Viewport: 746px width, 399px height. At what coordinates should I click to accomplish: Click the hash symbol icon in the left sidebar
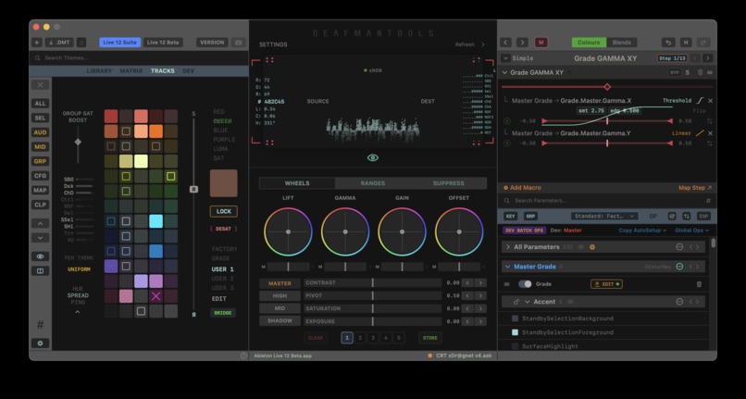pos(40,325)
